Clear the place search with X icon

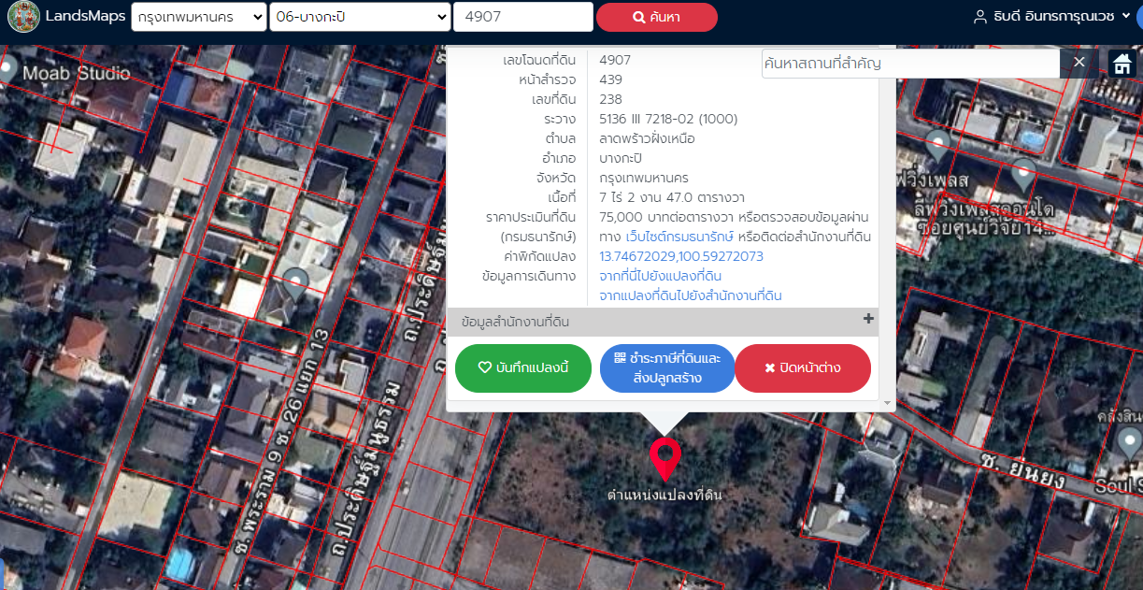1079,63
